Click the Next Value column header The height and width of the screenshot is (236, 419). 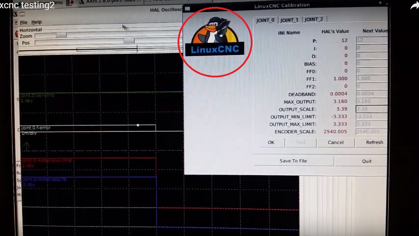375,31
